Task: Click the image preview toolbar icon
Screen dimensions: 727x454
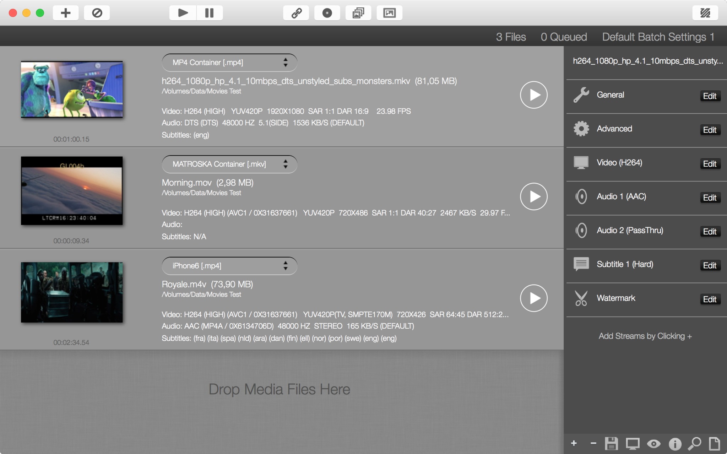Action: 389,13
